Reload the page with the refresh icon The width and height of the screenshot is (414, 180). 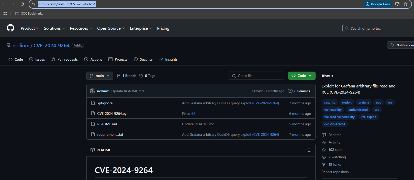click(22, 4)
